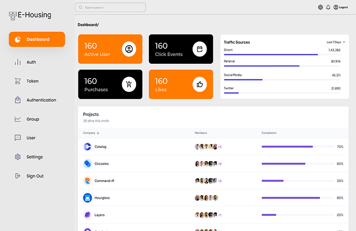Click the Purchases shopping cart icon
The image size is (356, 231).
tap(129, 84)
